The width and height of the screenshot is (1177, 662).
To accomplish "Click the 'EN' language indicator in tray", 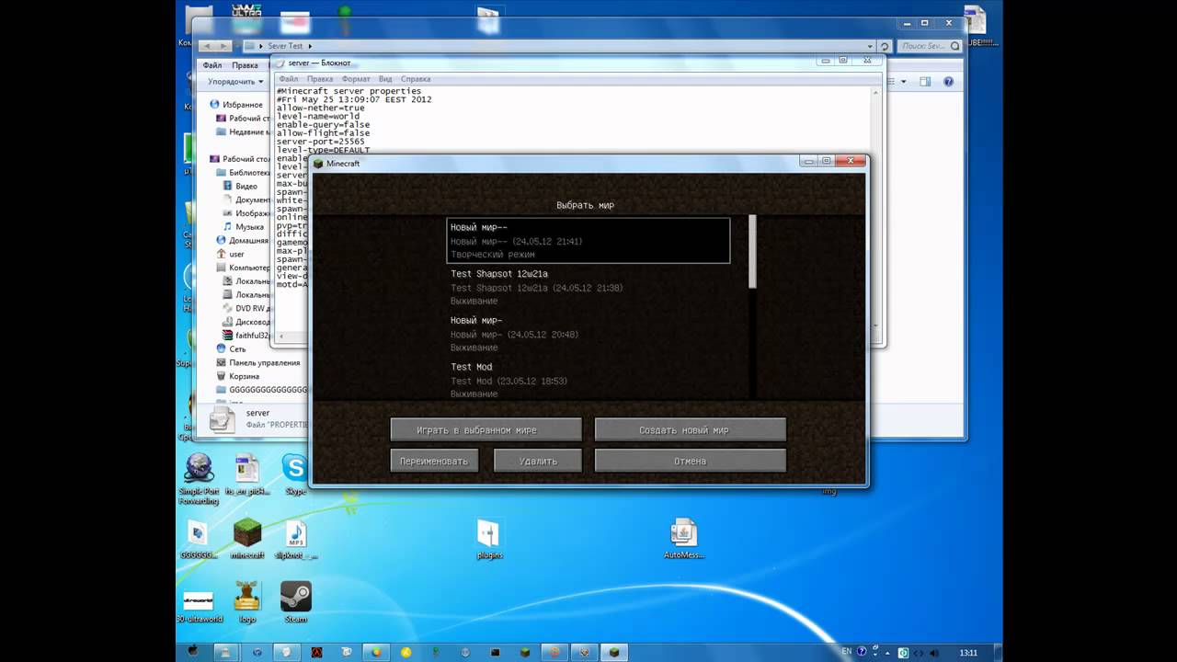I will pyautogui.click(x=846, y=652).
